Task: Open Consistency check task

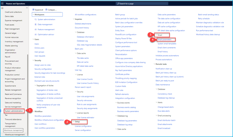Action: [165, 94]
